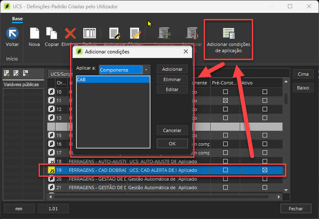This screenshot has width=319, height=219.
Task: Click the vertical scrollbar down arrow
Action: click(x=286, y=190)
